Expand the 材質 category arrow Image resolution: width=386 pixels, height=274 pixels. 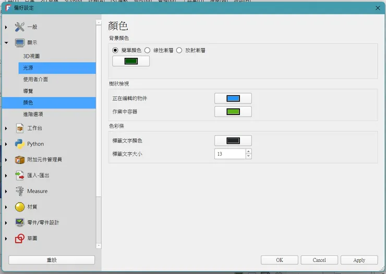click(6, 207)
